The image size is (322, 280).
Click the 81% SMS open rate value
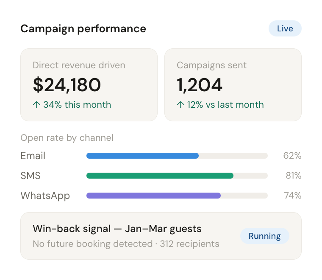(293, 176)
